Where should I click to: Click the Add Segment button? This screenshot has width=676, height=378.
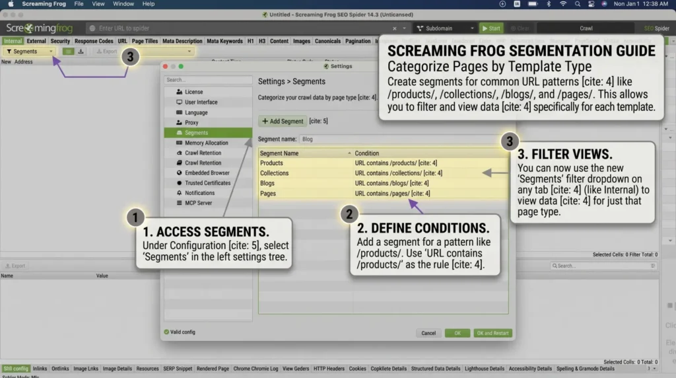[x=283, y=121]
